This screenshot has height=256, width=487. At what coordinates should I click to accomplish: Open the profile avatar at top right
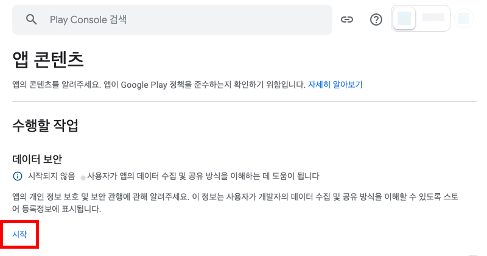pyautogui.click(x=464, y=19)
